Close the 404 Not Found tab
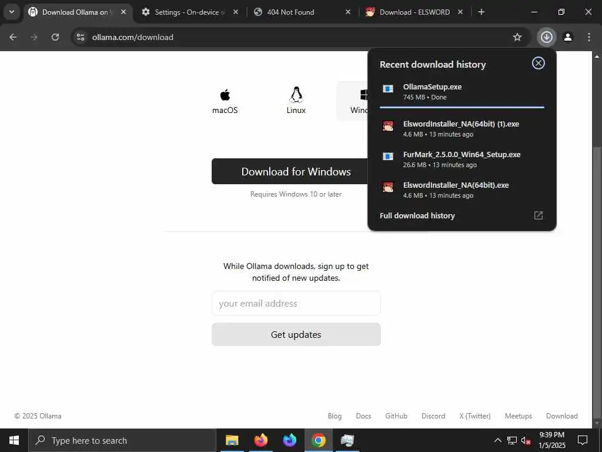602x452 pixels. click(x=348, y=12)
